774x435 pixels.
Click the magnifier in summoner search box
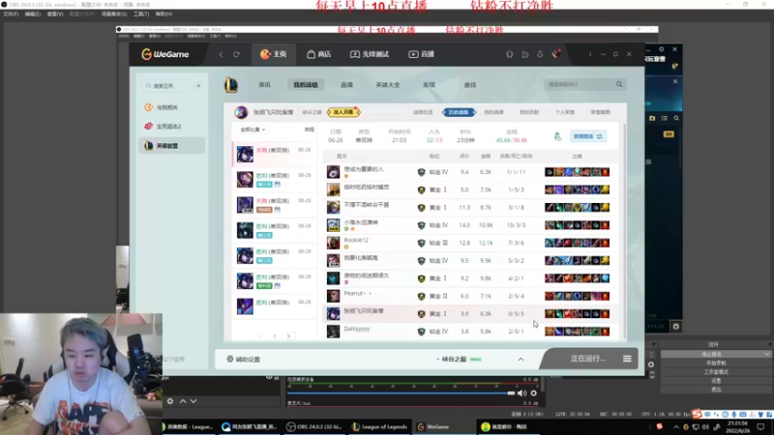[x=619, y=84]
